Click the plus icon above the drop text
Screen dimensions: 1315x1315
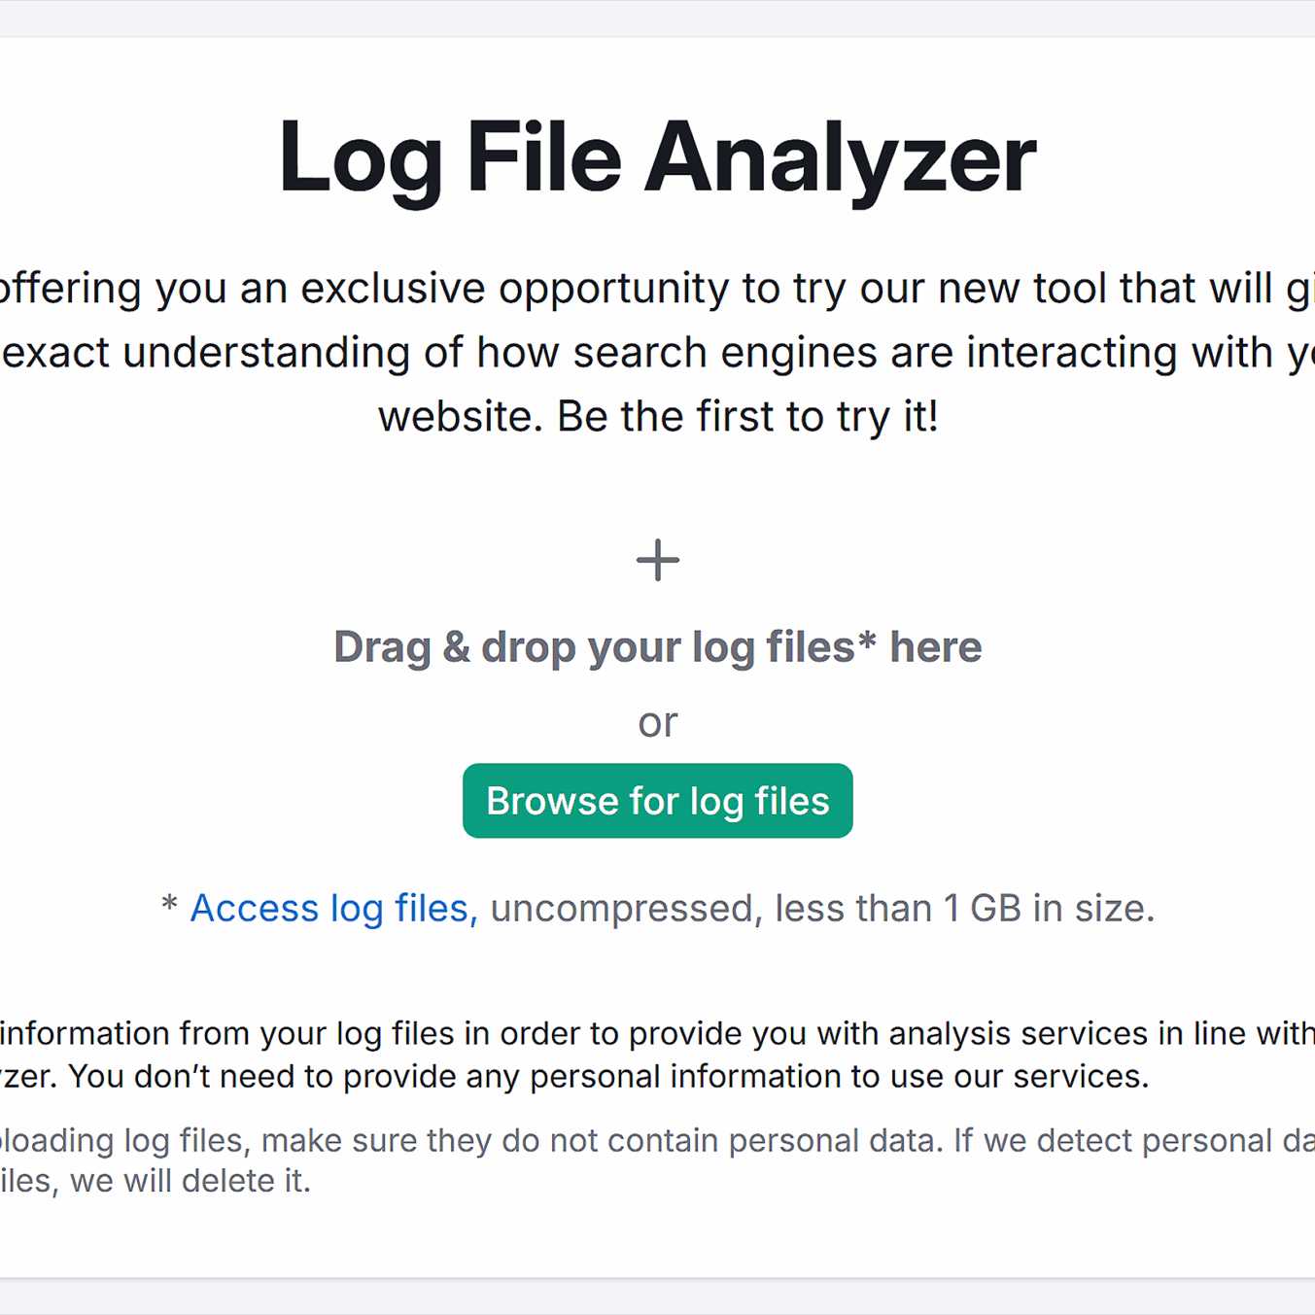tap(658, 561)
